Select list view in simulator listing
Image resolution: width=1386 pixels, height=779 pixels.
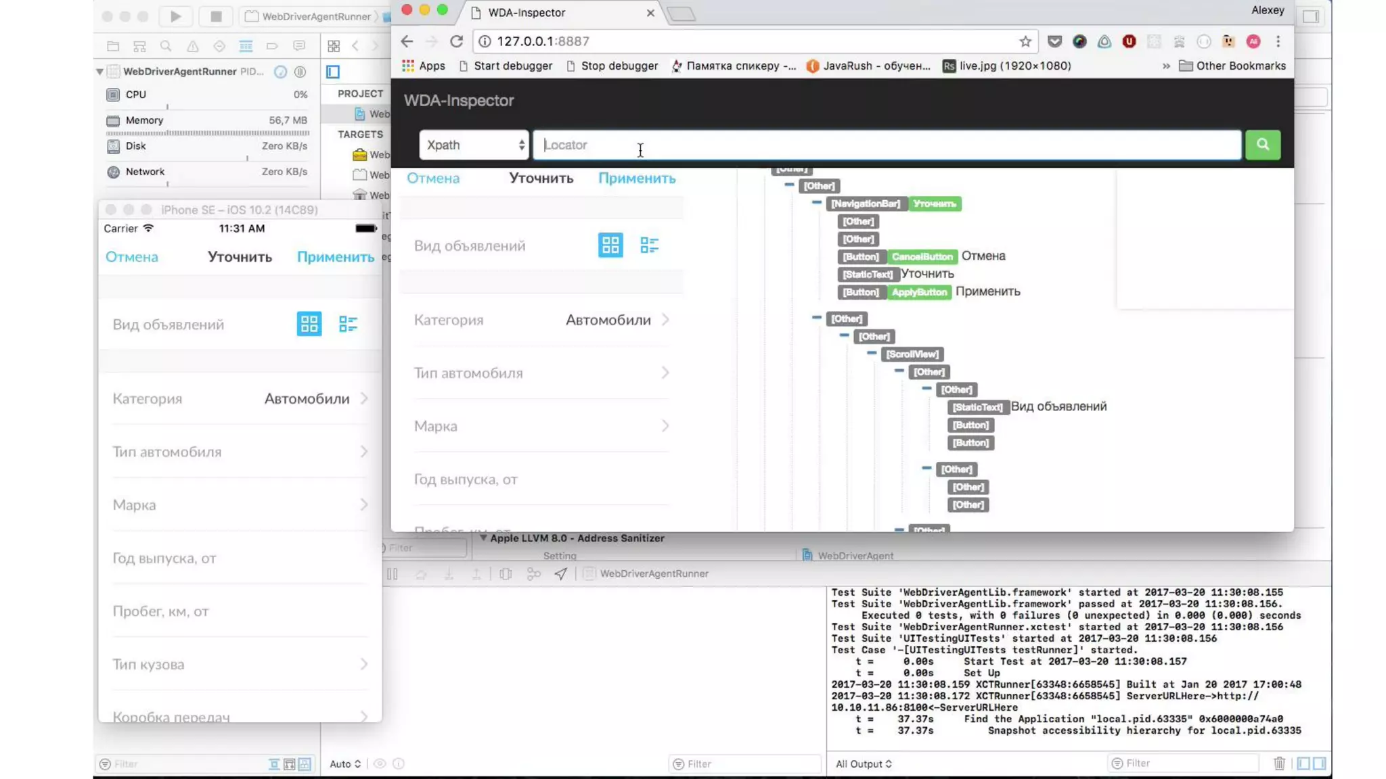(x=348, y=324)
